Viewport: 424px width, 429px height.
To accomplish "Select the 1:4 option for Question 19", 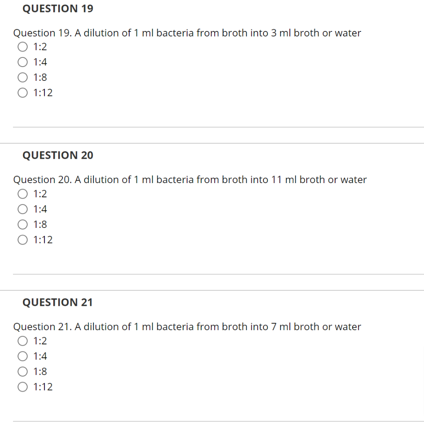I will (x=22, y=62).
